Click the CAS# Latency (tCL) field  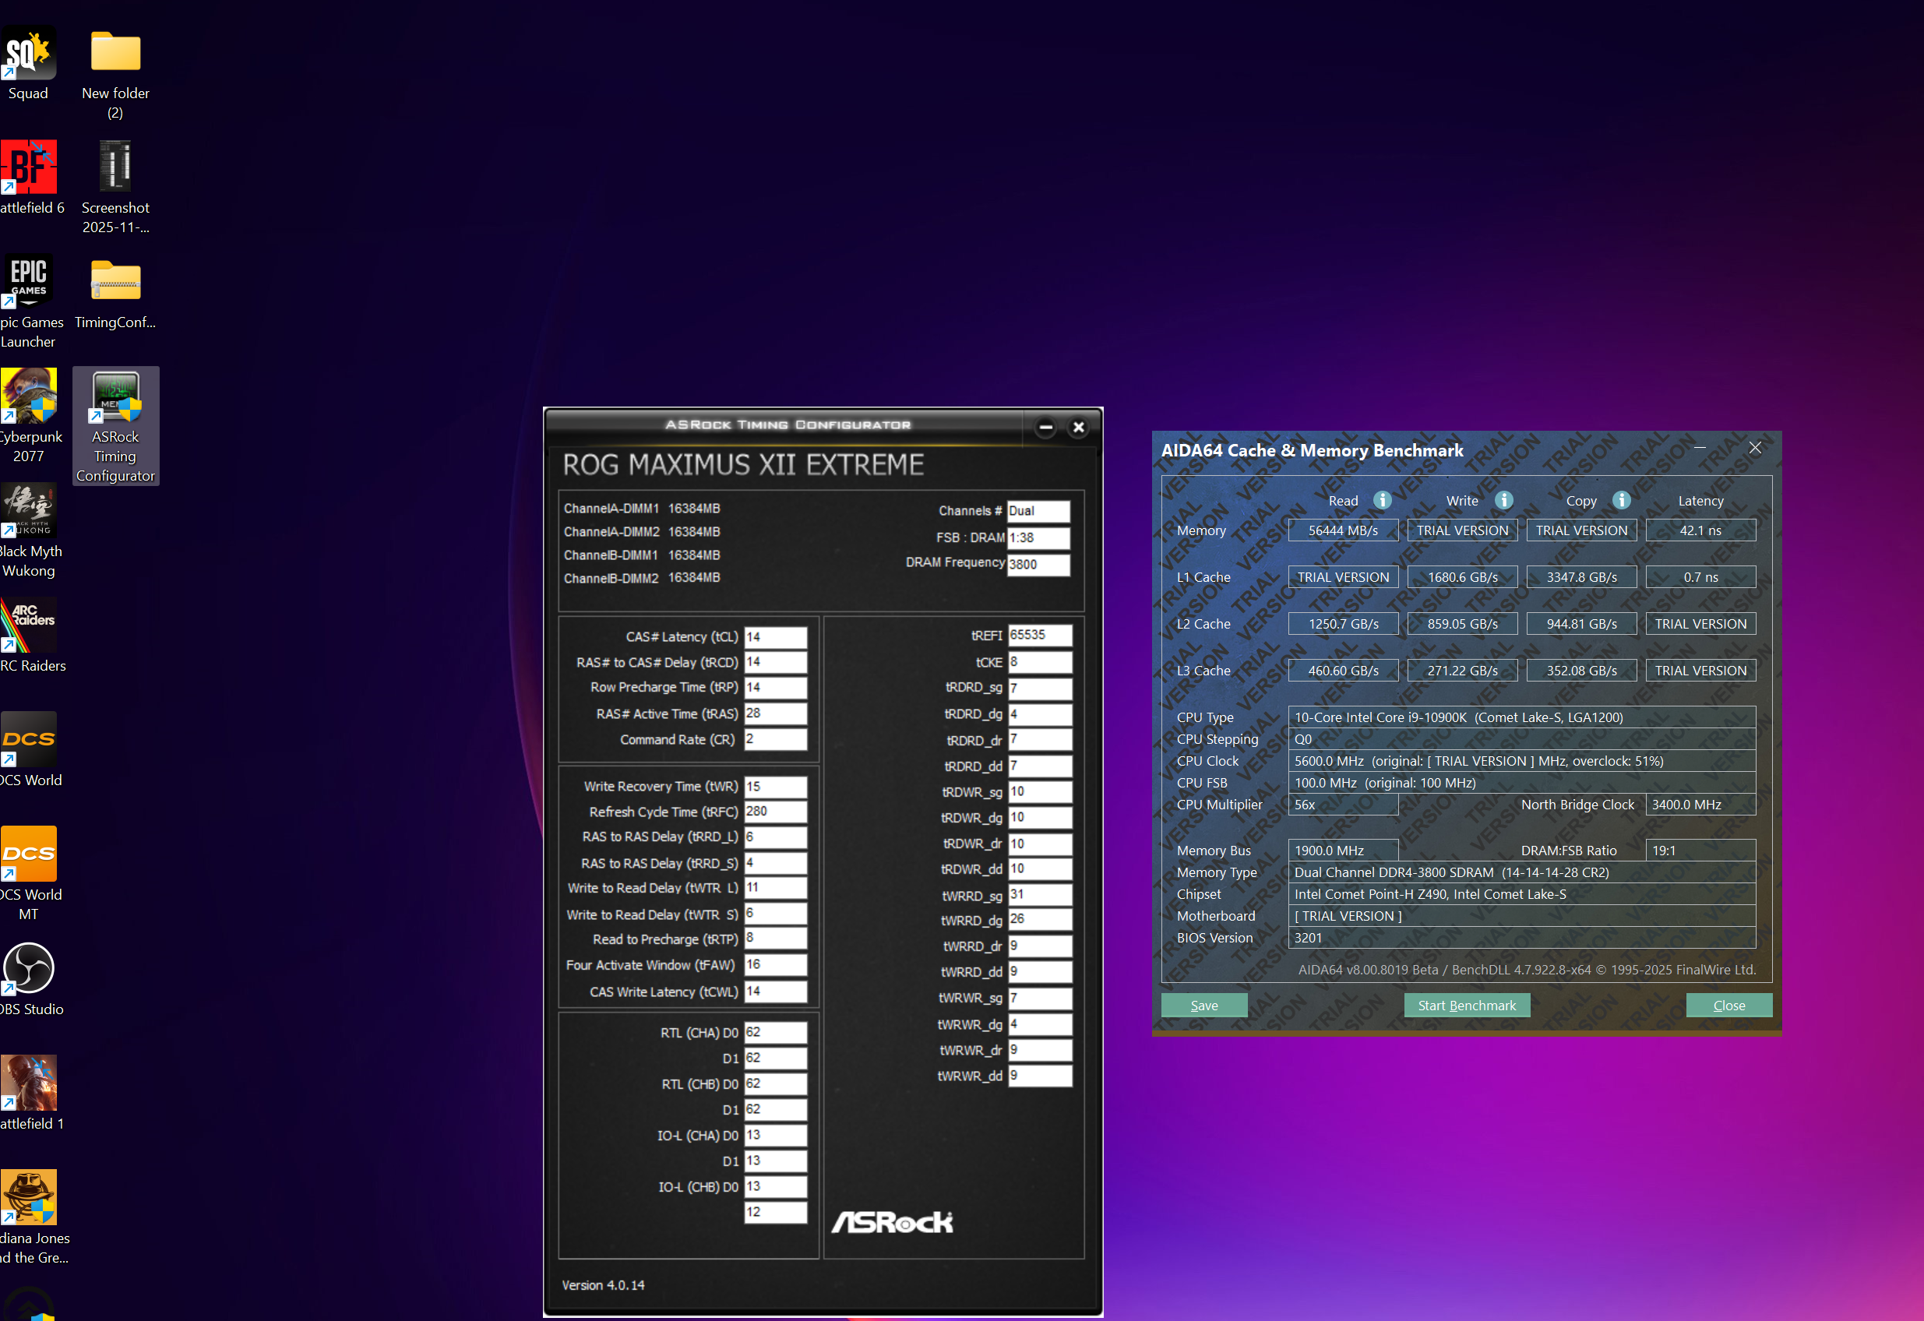pyautogui.click(x=775, y=636)
